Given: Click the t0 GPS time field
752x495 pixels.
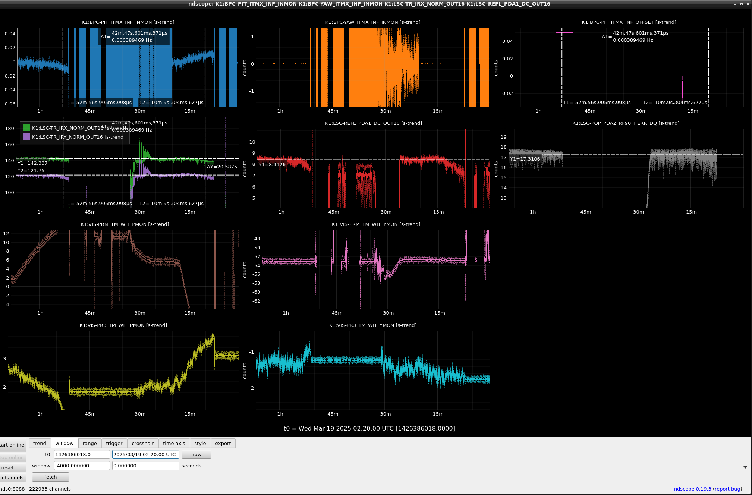Looking at the screenshot, I should (82, 454).
